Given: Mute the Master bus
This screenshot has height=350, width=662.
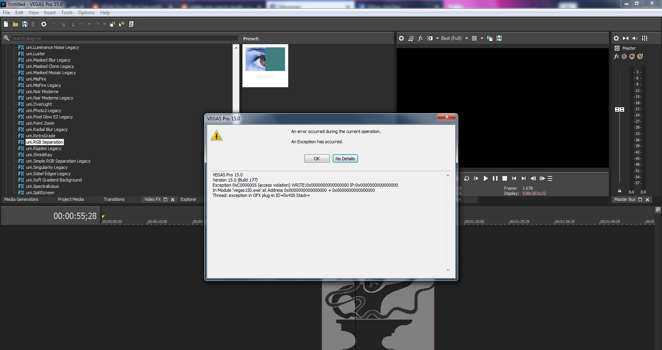Looking at the screenshot, I should pos(632,56).
